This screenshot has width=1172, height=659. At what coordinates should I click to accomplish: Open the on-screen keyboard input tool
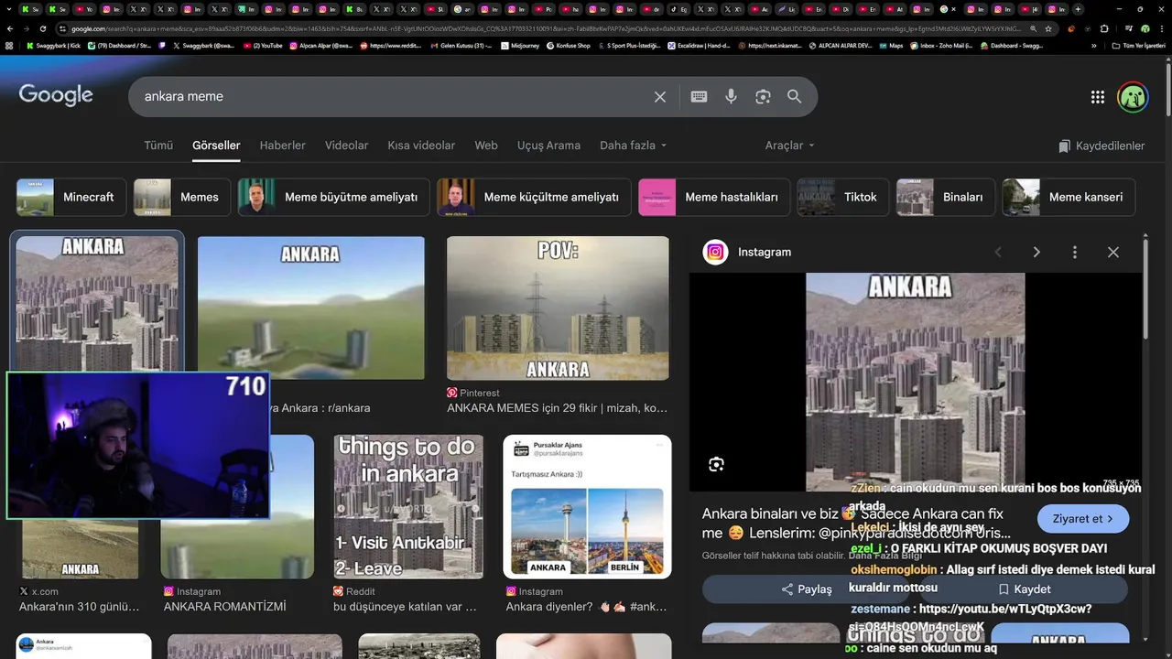(x=699, y=97)
